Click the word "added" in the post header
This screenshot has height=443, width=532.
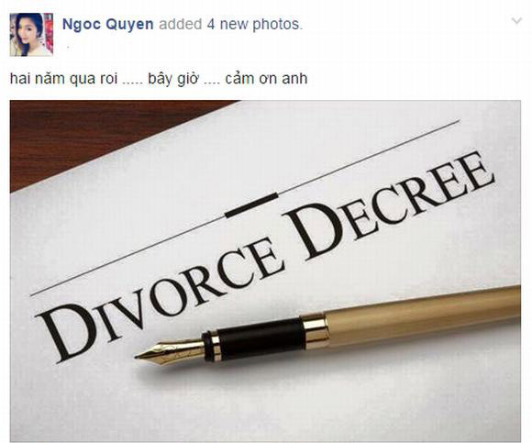181,25
